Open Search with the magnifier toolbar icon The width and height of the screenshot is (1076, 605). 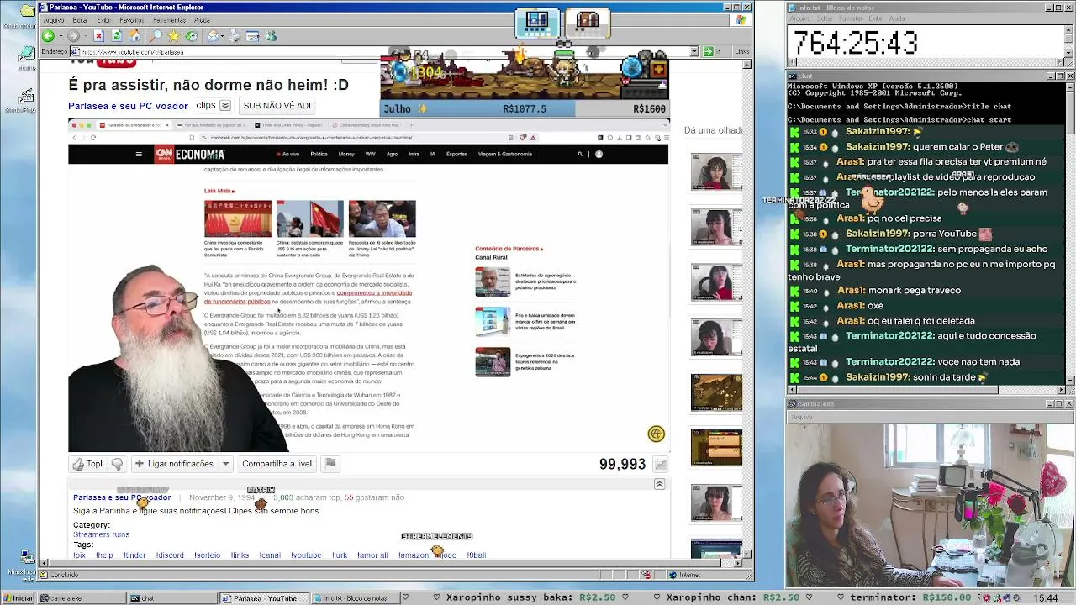pyautogui.click(x=156, y=36)
